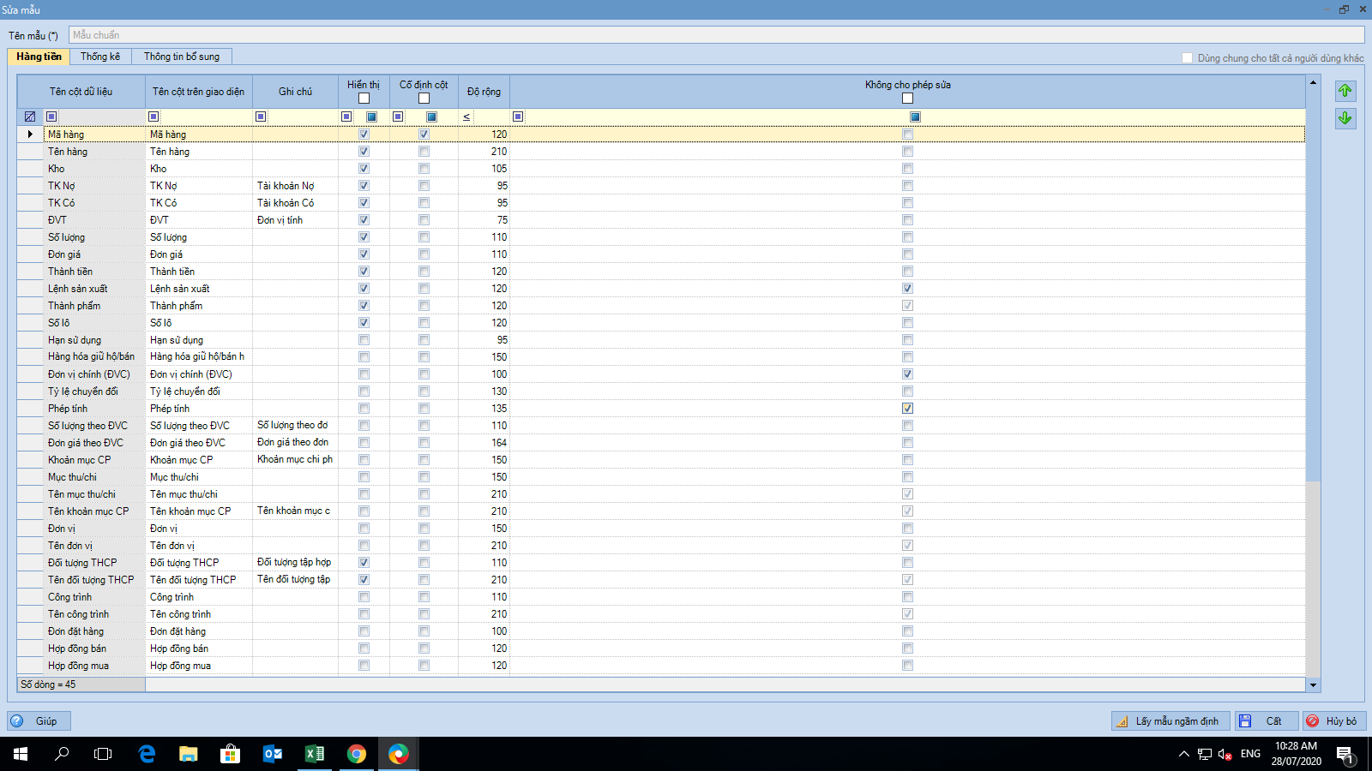This screenshot has width=1372, height=771.
Task: Open the Cố định cột filter dropdown
Action: 431,117
